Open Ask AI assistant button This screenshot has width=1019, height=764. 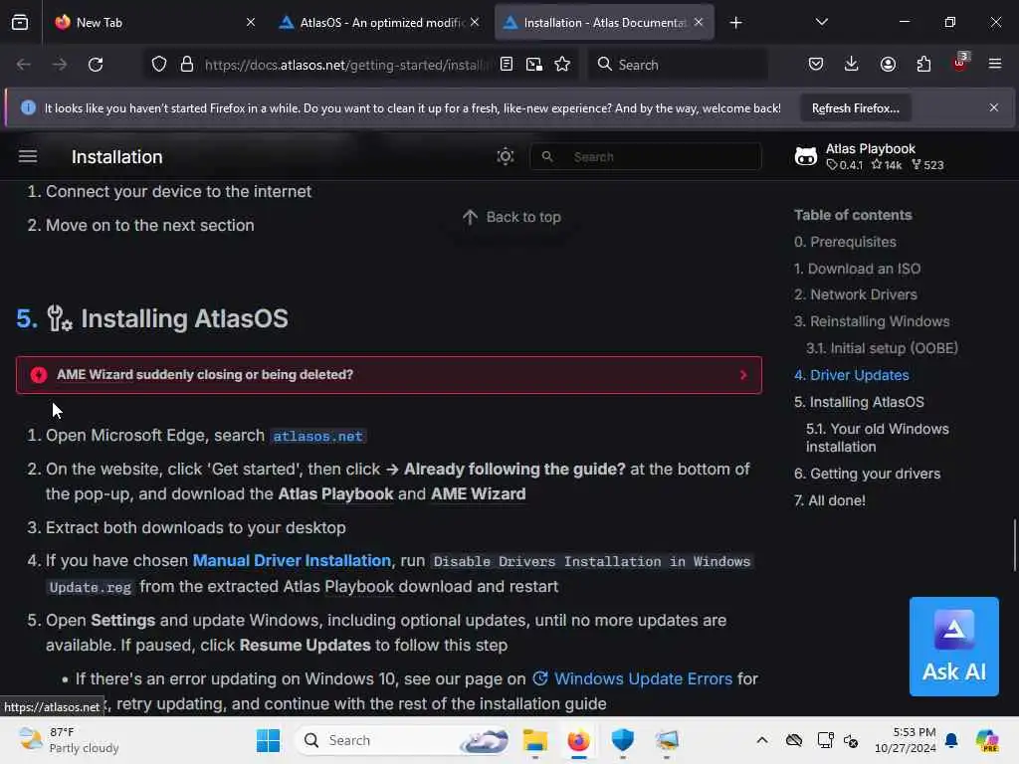point(954,647)
